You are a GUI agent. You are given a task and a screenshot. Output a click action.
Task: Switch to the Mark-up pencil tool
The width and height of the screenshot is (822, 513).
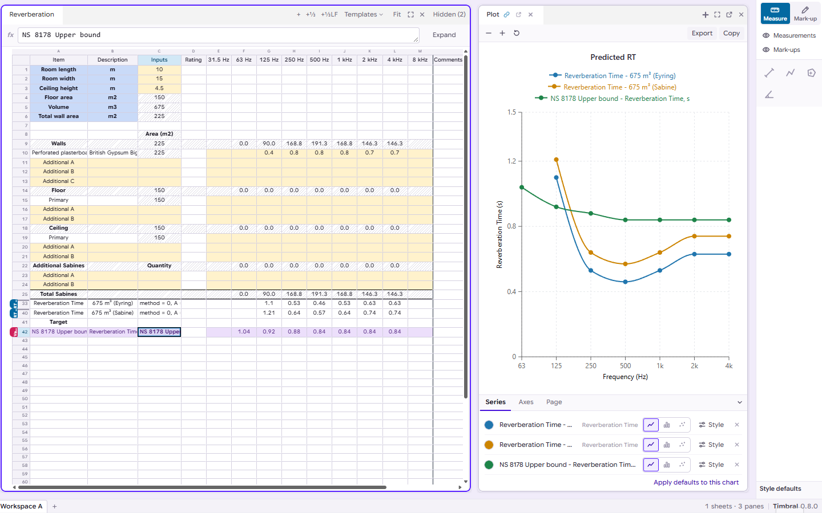tap(805, 13)
